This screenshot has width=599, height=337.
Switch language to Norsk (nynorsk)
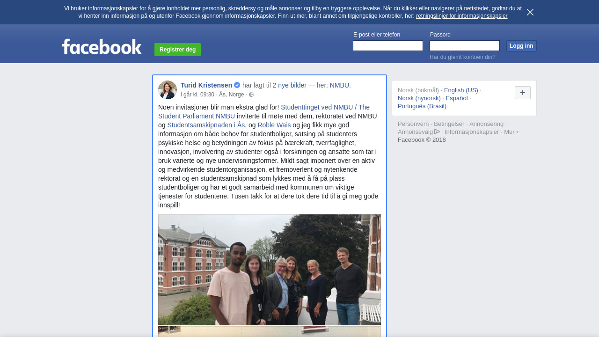(x=419, y=98)
